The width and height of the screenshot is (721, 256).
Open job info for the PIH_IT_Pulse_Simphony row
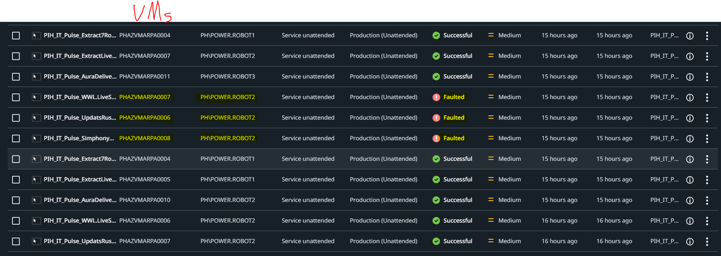[x=690, y=139]
